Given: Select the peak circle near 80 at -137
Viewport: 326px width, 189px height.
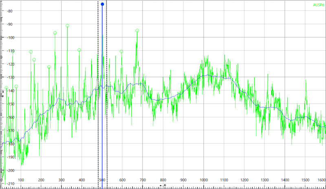Looking at the screenshot, I should point(16,86).
